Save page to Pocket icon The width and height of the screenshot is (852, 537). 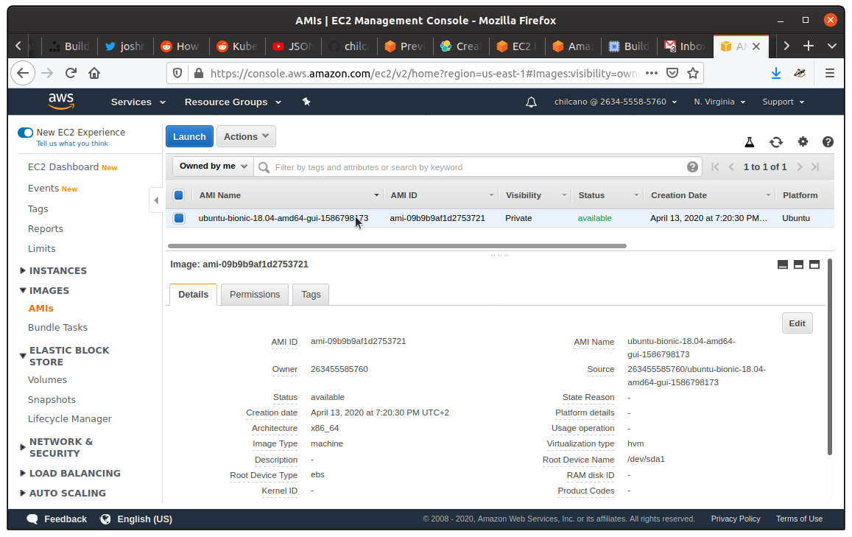point(672,74)
